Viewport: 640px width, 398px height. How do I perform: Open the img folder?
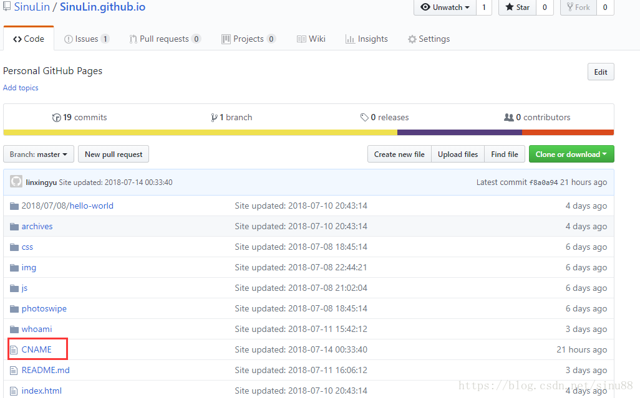pyautogui.click(x=29, y=268)
